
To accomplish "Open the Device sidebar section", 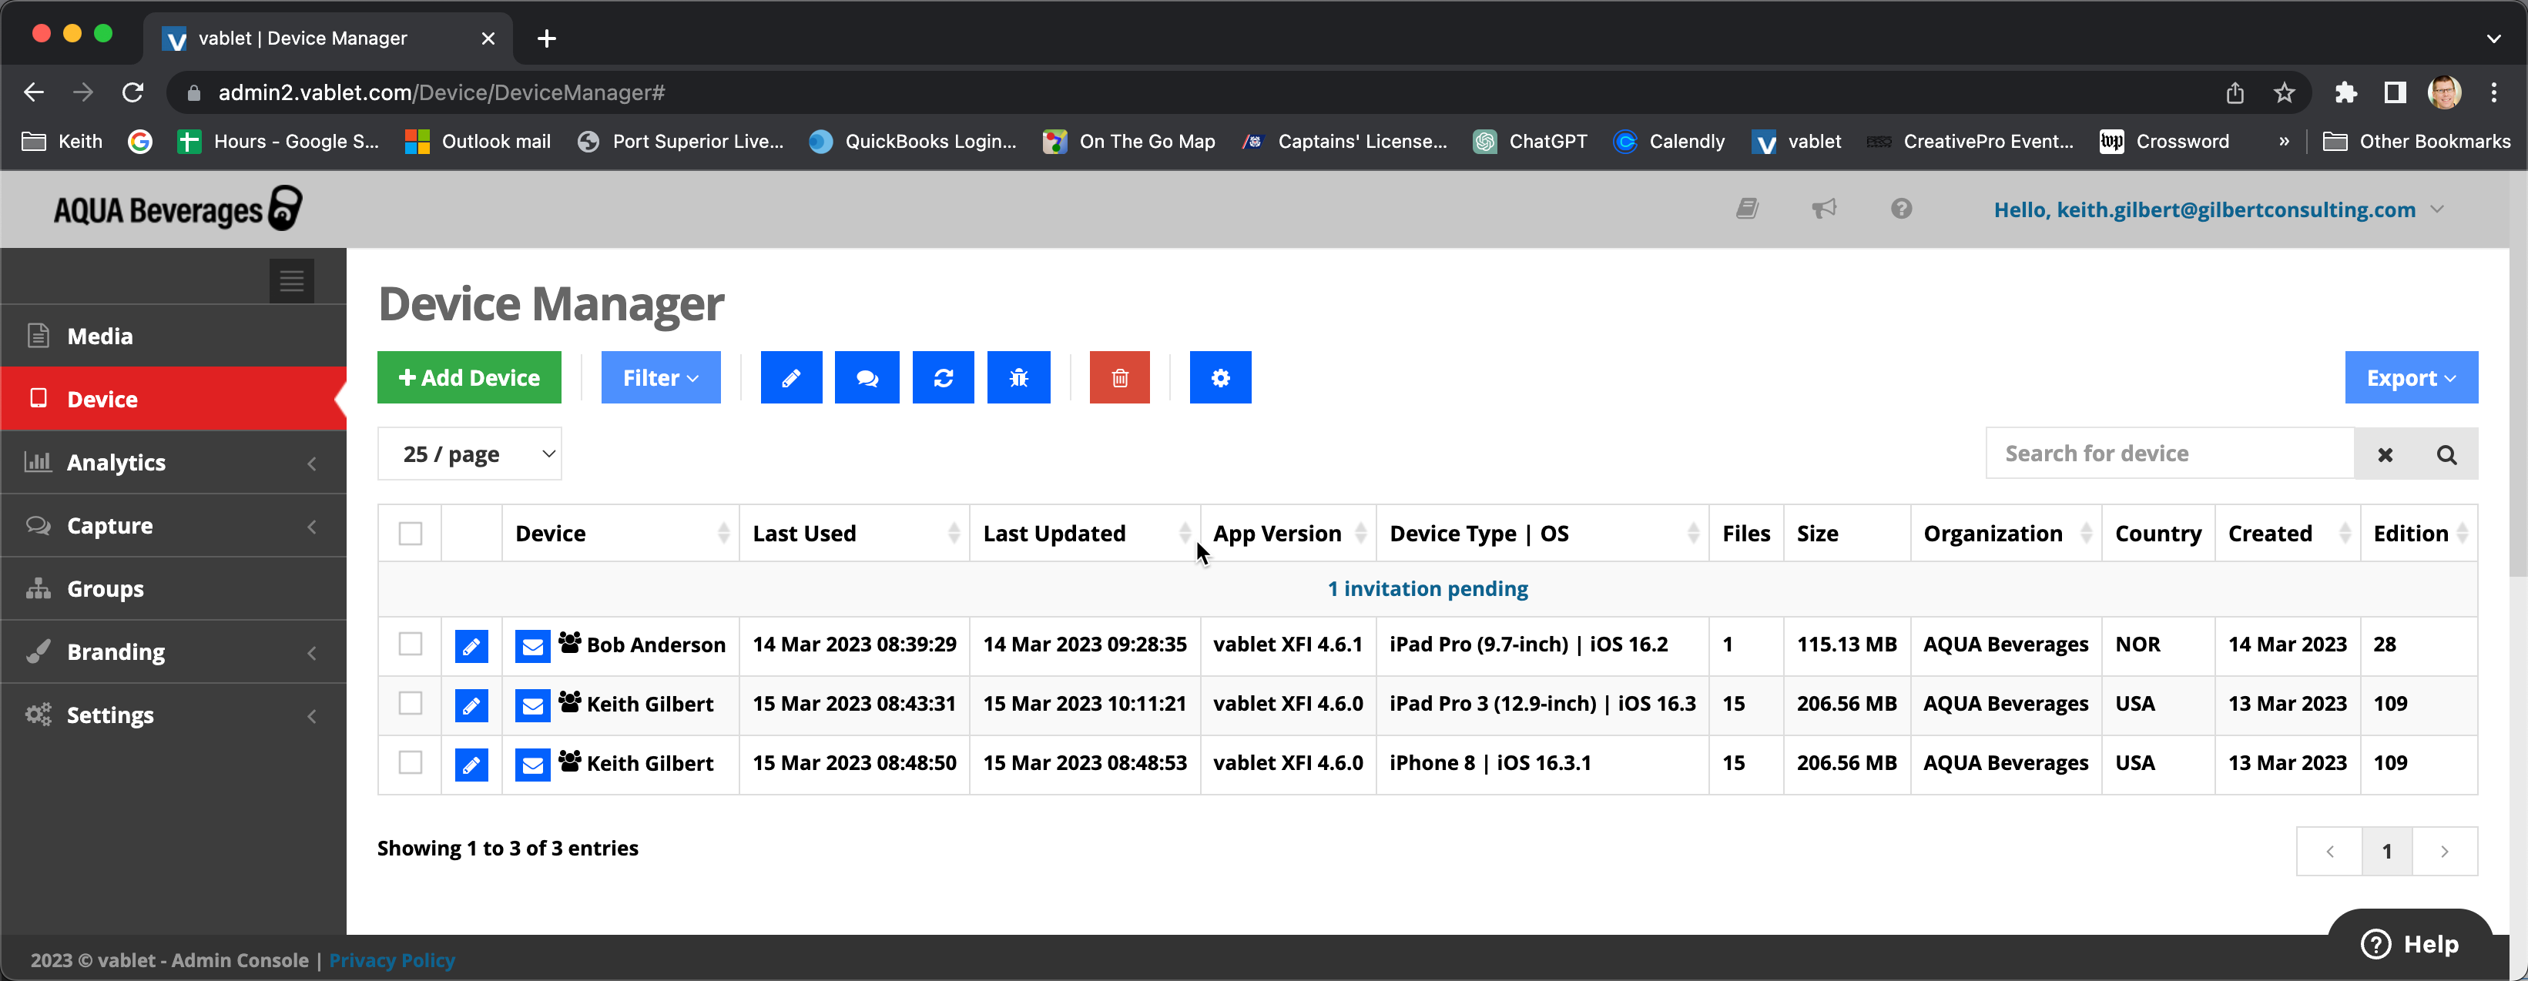I will coord(173,400).
